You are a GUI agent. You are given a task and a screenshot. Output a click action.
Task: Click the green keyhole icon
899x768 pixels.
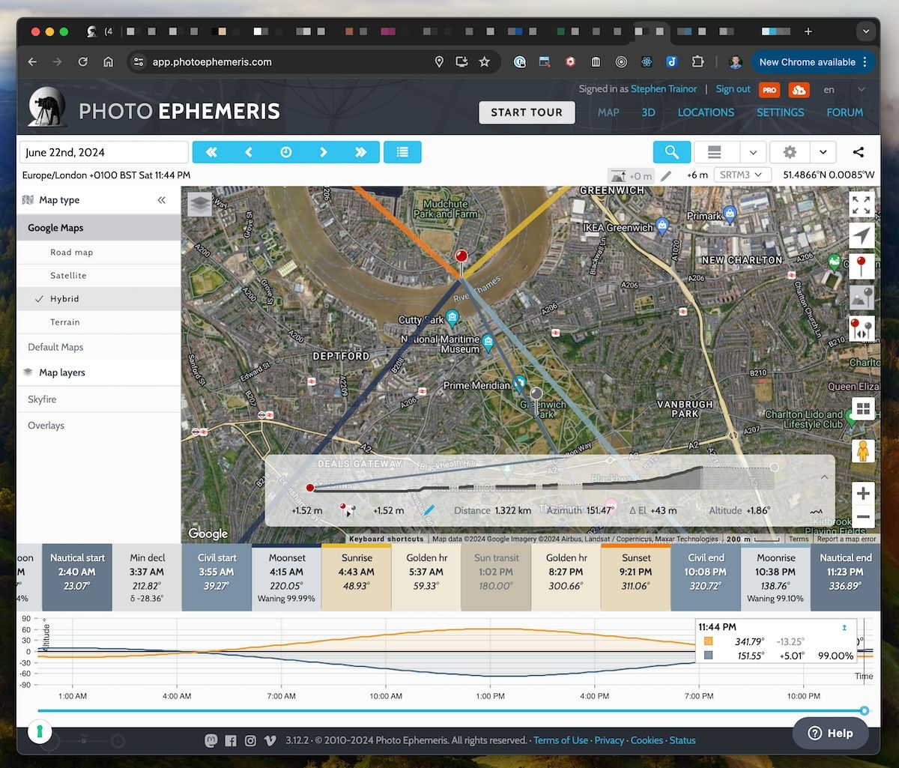point(38,731)
